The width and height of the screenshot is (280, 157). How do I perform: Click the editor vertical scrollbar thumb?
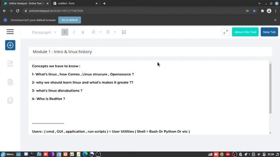point(270,88)
